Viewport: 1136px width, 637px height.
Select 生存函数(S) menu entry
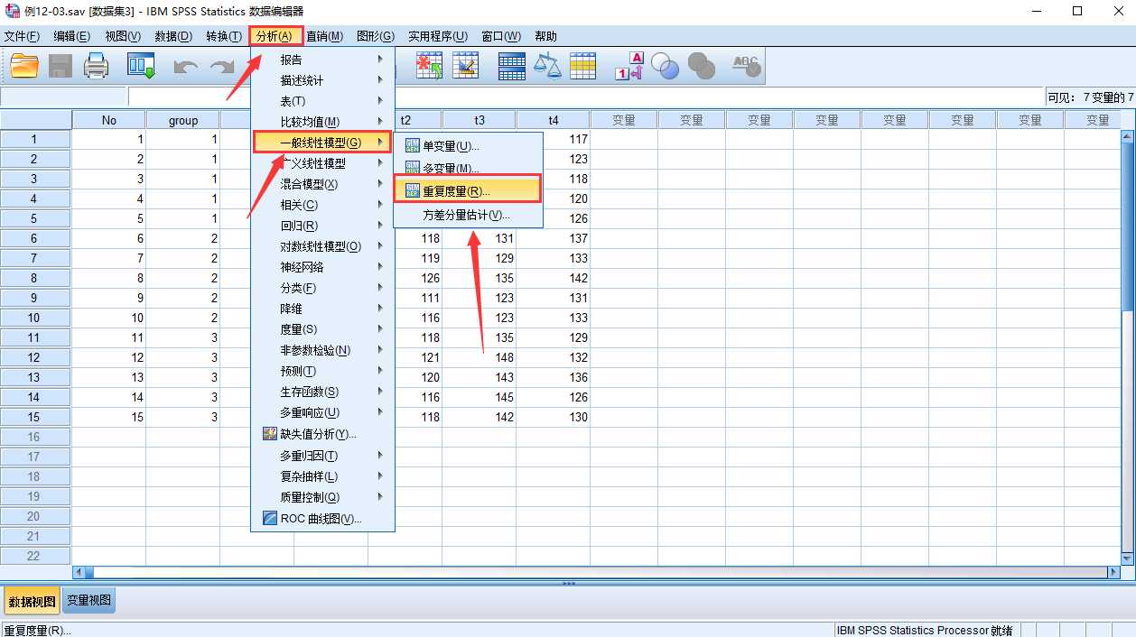pyautogui.click(x=321, y=392)
